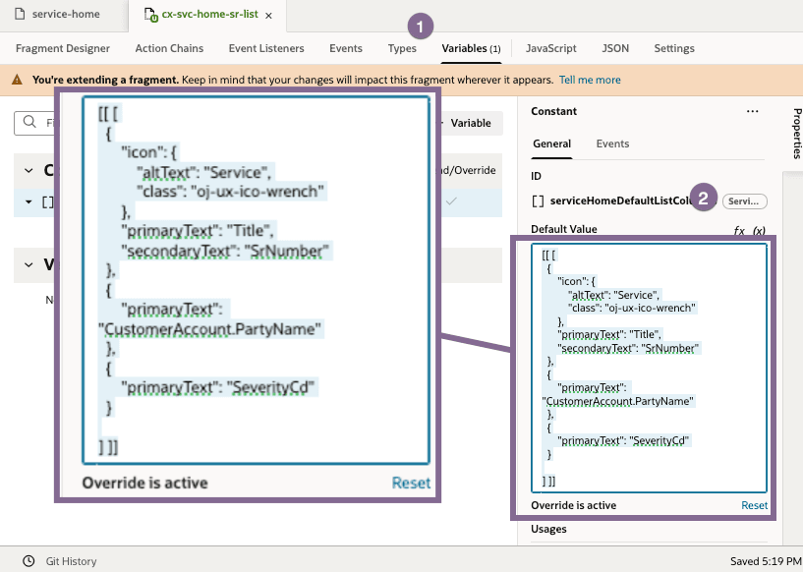Open the JSON tab
The height and width of the screenshot is (572, 803).
coord(615,48)
